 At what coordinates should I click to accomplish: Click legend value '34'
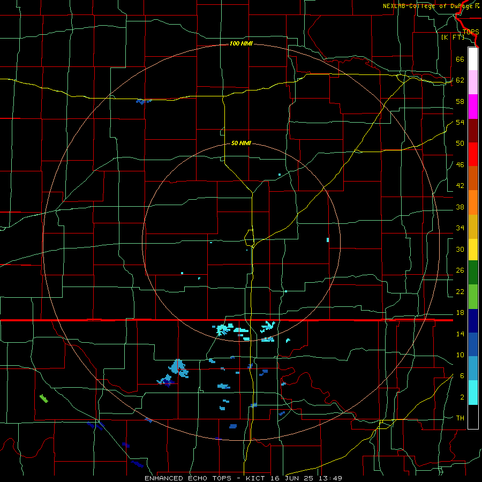point(460,228)
